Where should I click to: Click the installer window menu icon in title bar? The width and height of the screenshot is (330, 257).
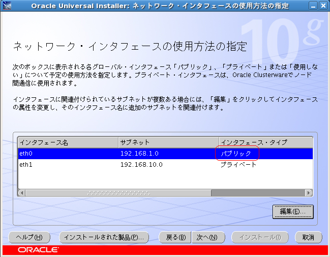click(x=7, y=6)
